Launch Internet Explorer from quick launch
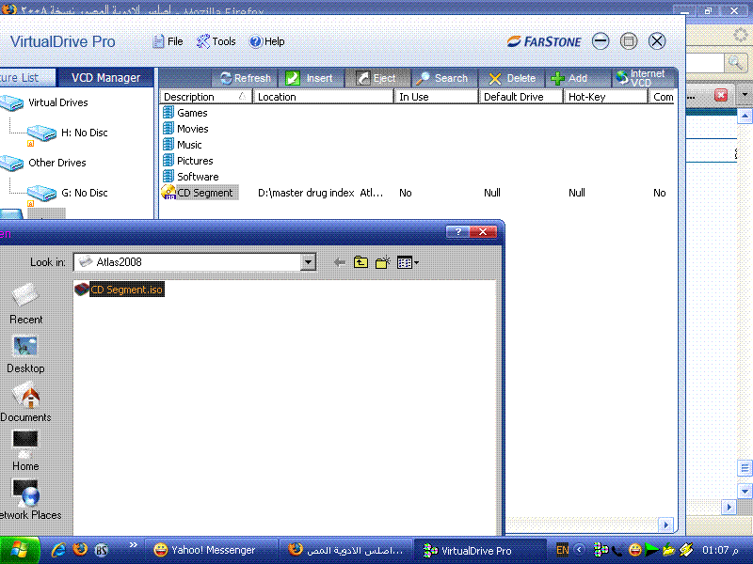 58,550
